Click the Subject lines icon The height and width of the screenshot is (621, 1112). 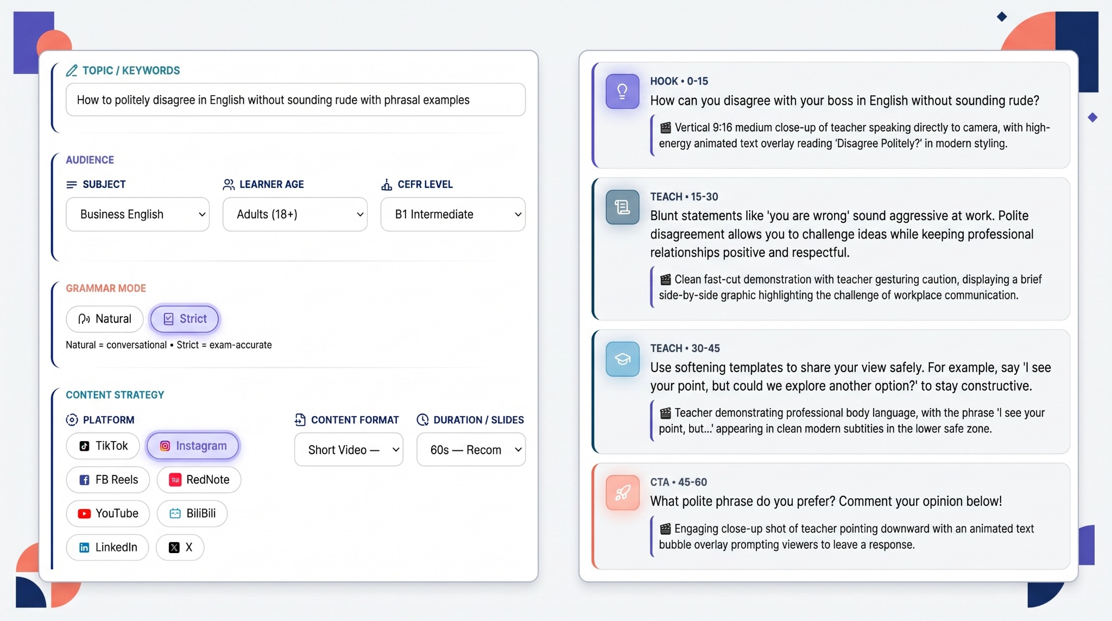point(72,185)
